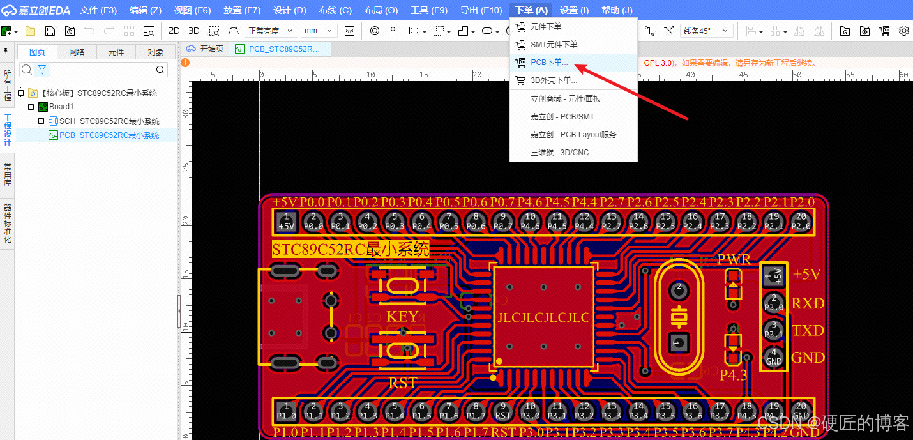This screenshot has width=913, height=440.
Task: Click the search magnifier at right of panel field
Action: (x=161, y=70)
